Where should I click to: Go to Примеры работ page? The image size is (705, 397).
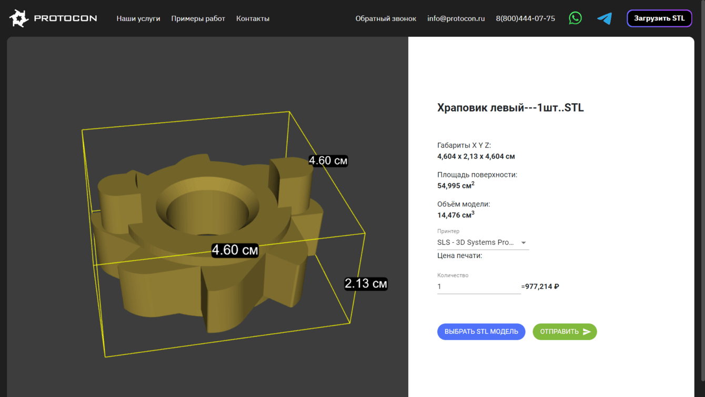pos(198,18)
